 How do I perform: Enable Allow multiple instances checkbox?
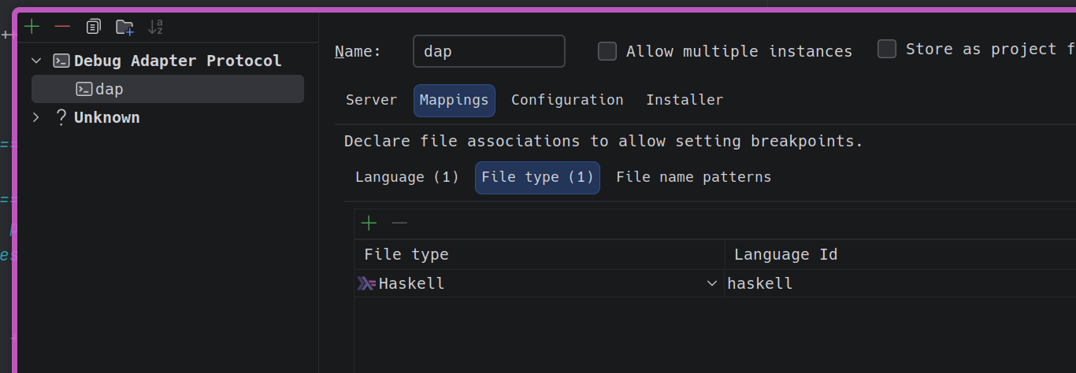(x=607, y=51)
